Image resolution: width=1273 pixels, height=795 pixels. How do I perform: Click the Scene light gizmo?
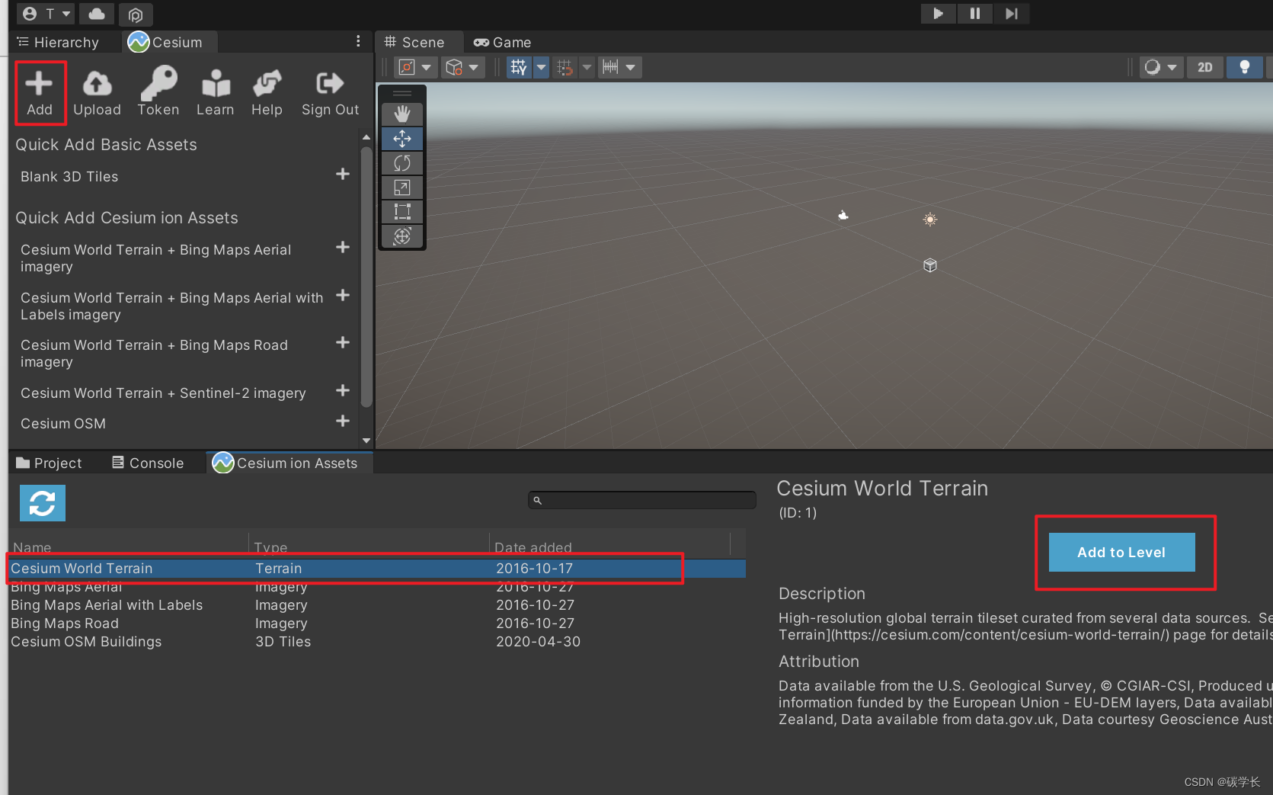tap(930, 220)
